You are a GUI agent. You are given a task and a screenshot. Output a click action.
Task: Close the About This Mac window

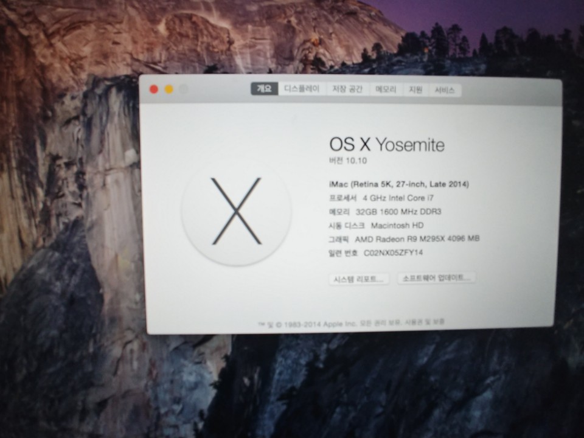pyautogui.click(x=154, y=89)
